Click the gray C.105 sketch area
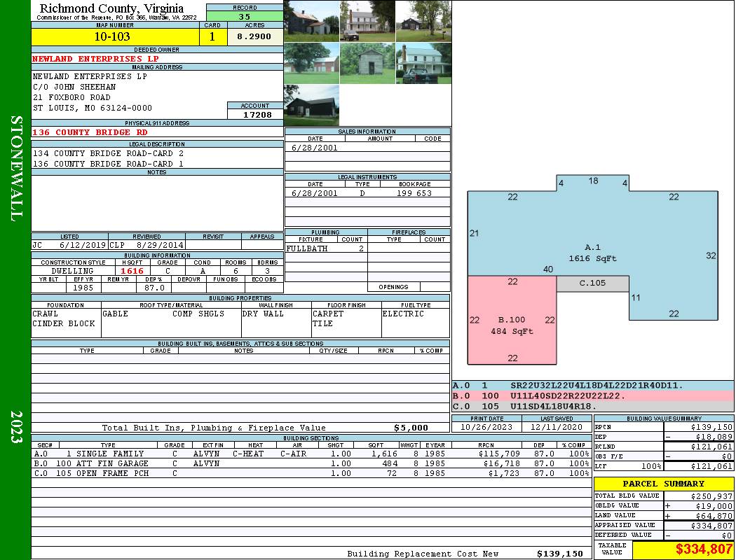Image resolution: width=736 pixels, height=560 pixels. click(593, 283)
